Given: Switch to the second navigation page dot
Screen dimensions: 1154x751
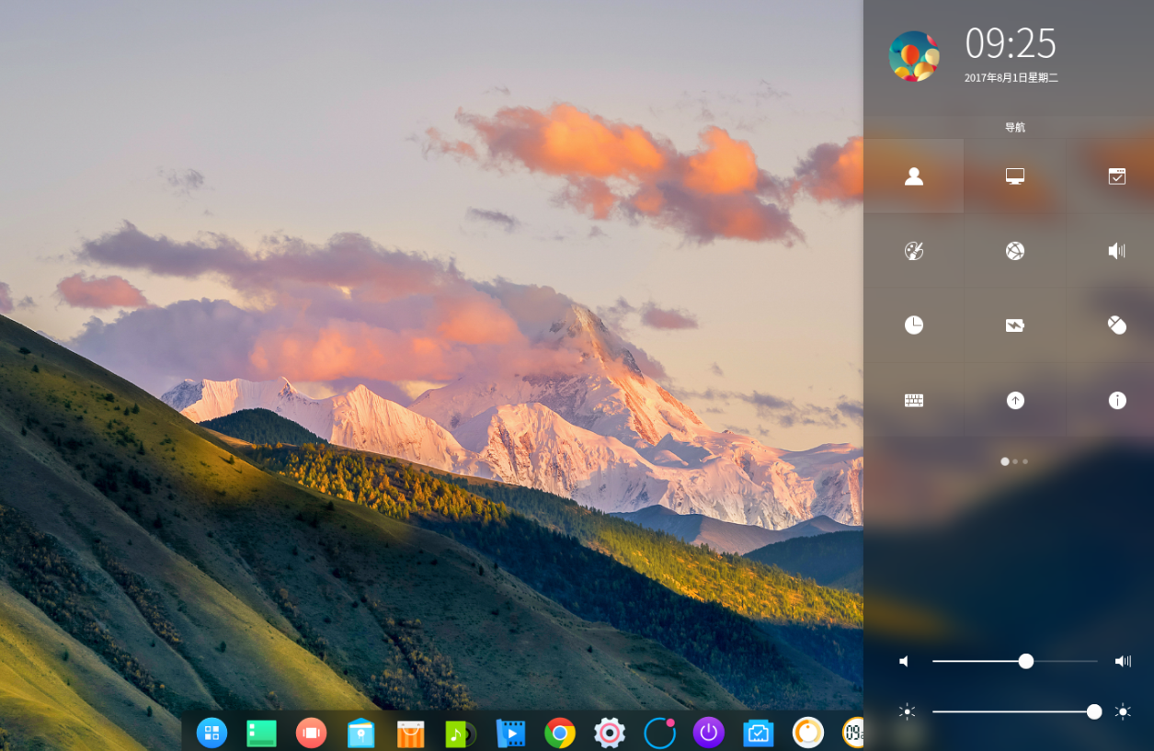Looking at the screenshot, I should pyautogui.click(x=1015, y=461).
